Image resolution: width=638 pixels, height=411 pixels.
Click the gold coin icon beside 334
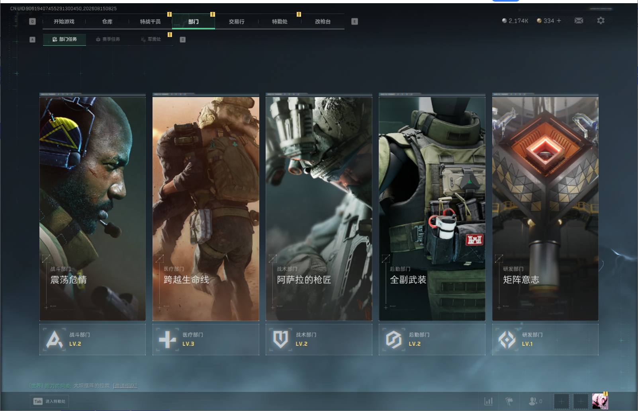pos(539,21)
